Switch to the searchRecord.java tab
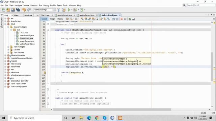Image resolution: width=216 pixels, height=121 pixels. 64,15
